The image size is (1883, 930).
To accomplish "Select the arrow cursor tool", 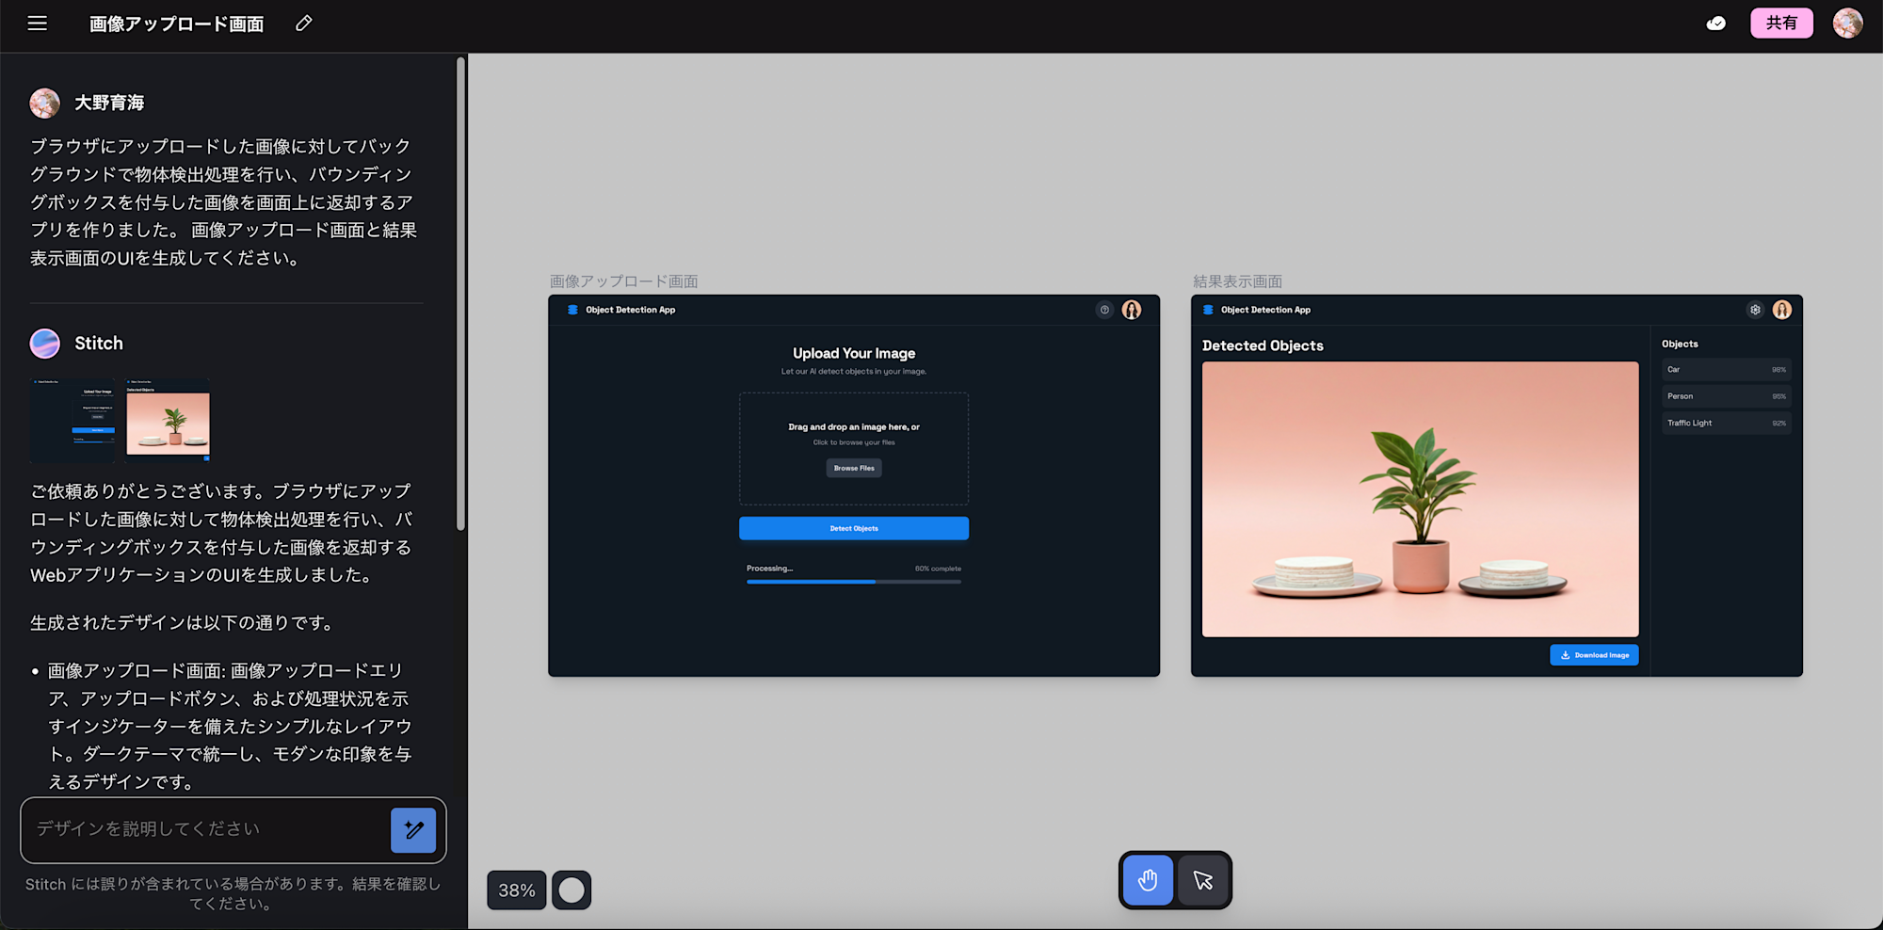I will pos(1203,880).
